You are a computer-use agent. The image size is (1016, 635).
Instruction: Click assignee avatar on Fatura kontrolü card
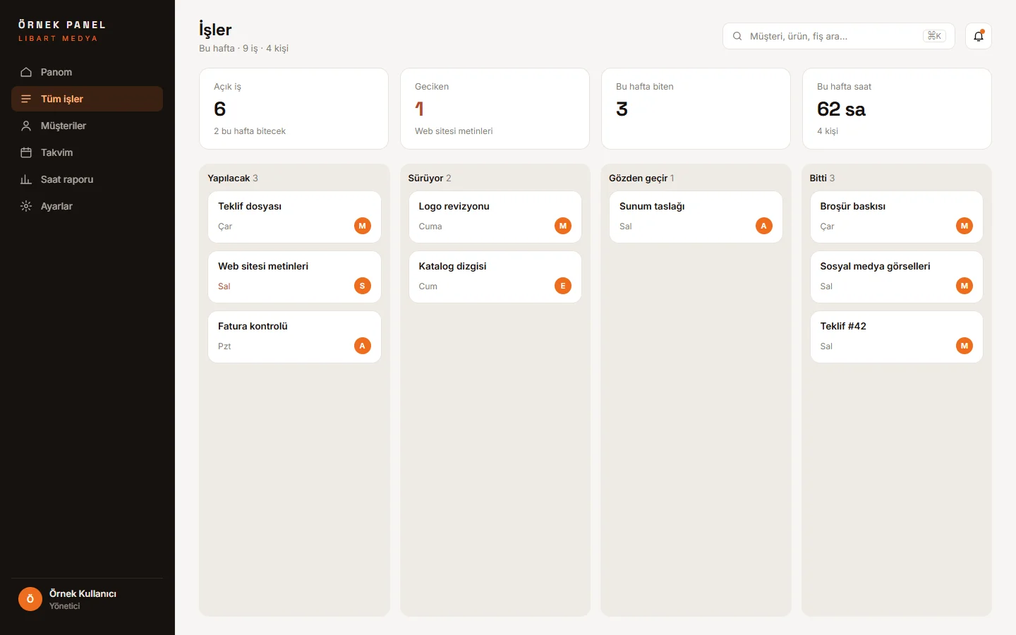click(363, 346)
